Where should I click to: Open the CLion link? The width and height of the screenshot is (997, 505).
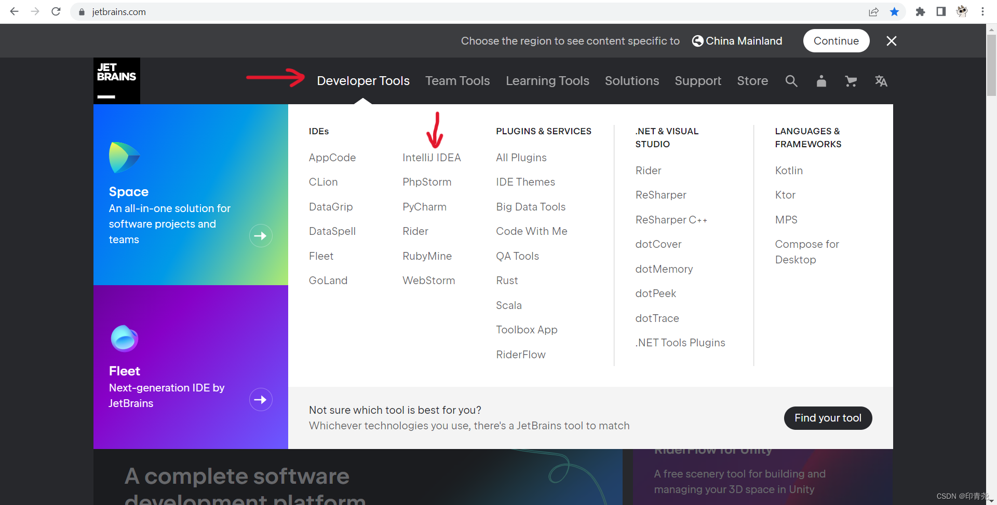coord(323,182)
